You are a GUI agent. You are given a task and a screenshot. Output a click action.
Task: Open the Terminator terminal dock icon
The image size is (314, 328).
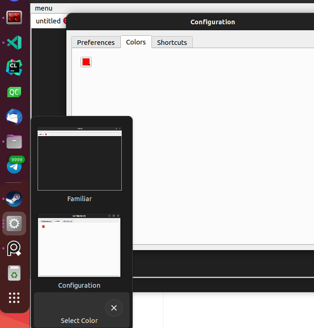pyautogui.click(x=14, y=17)
